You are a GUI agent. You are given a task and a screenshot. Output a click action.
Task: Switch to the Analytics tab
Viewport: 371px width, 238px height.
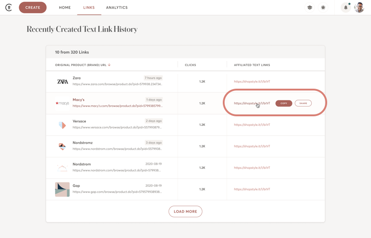[117, 8]
